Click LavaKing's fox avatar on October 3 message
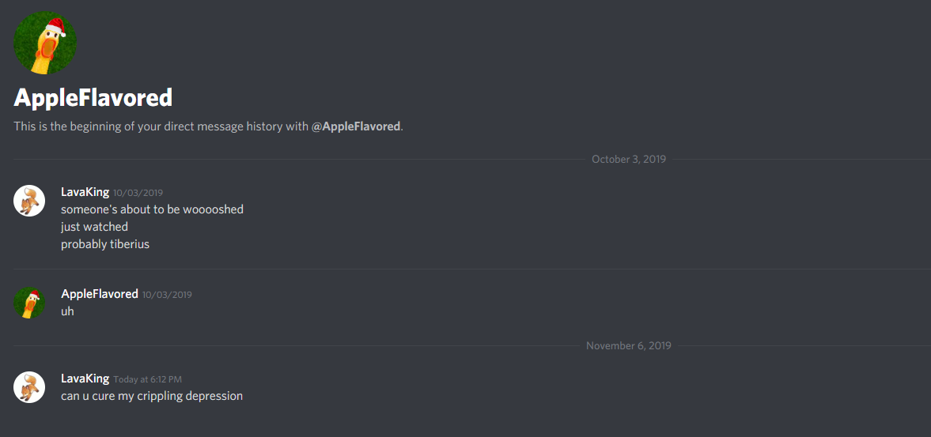 click(x=29, y=201)
